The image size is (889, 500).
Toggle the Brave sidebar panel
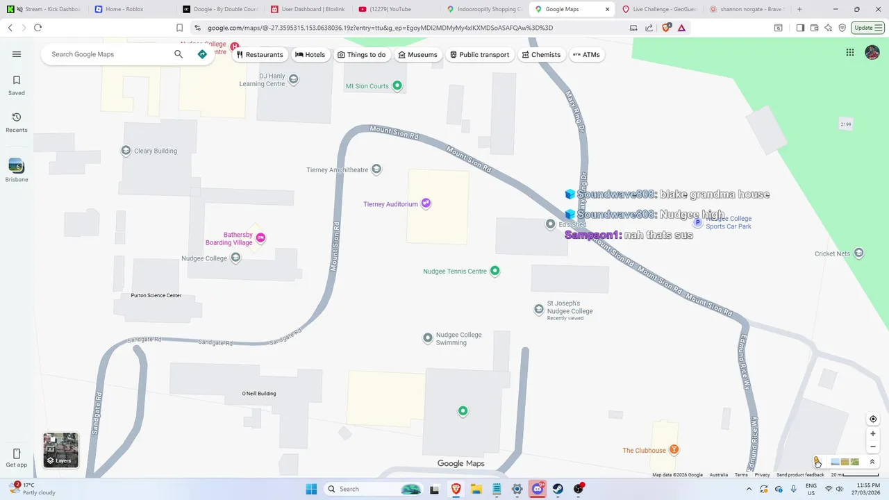[800, 28]
